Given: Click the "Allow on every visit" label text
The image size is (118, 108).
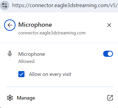Looking at the screenshot, I should (x=50, y=74).
